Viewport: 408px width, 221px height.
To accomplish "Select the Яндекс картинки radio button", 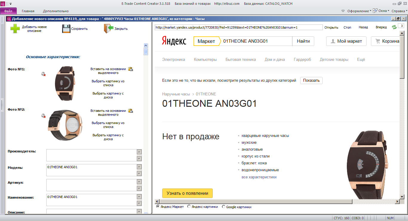I will click(189, 206).
